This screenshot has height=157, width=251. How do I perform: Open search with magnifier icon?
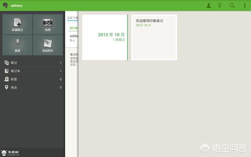[232, 5]
